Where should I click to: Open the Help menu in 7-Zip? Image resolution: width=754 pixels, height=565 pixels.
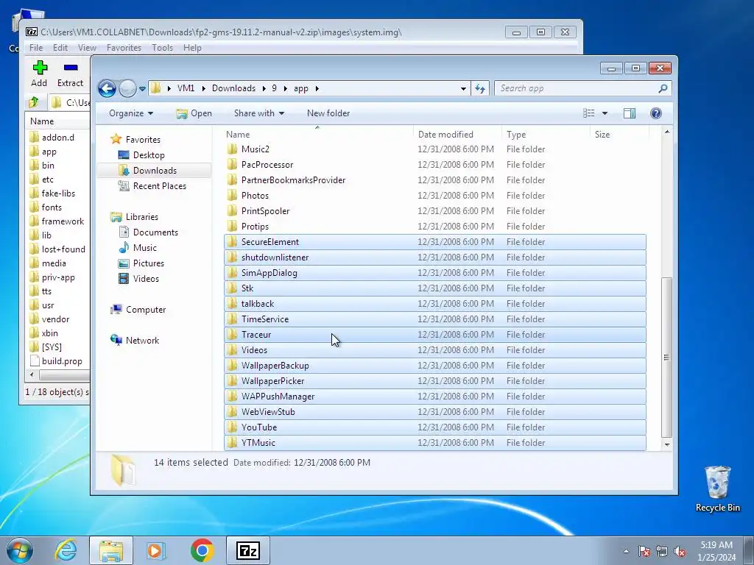(192, 48)
